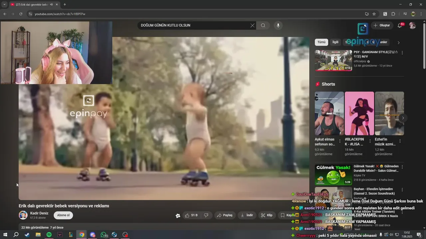
Task: Click the Paylaş share button
Action: pyautogui.click(x=225, y=215)
